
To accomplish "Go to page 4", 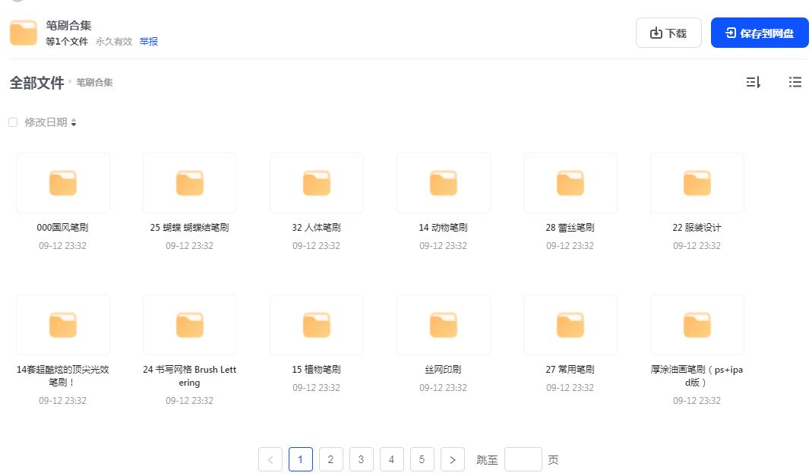I will pos(391,459).
